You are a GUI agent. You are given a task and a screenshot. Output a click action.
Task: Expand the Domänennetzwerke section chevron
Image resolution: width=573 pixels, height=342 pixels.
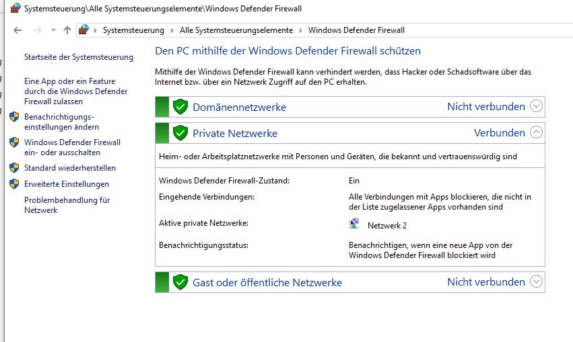[536, 106]
